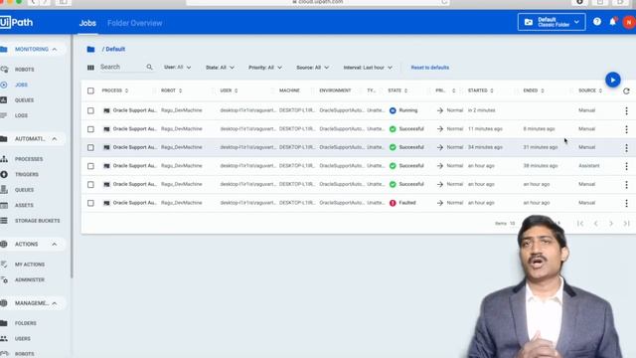This screenshot has width=636, height=358.
Task: Open Processes in sidebar
Action: [29, 159]
